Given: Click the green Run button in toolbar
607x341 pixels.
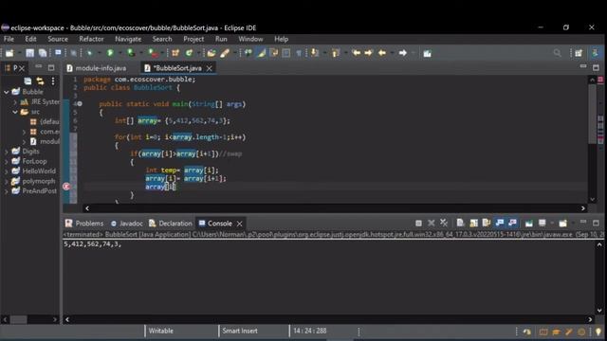Looking at the screenshot, I should 110,53.
